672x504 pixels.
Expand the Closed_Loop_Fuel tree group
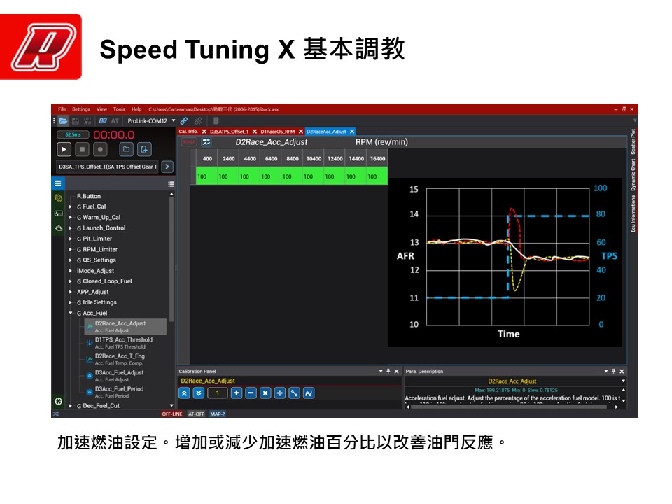point(70,281)
